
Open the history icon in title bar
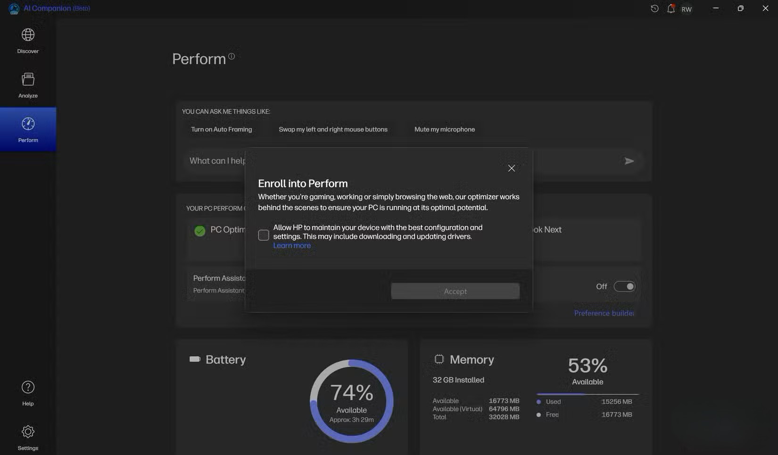654,8
